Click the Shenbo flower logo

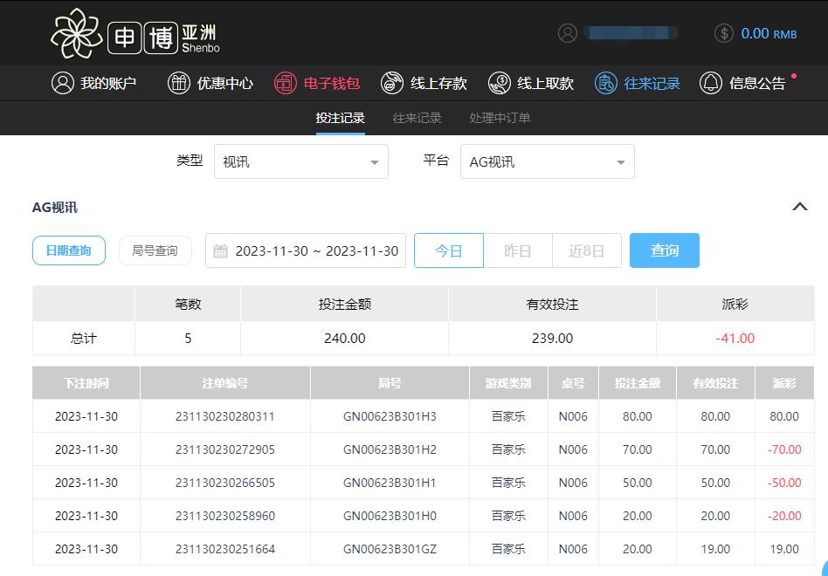[76, 33]
